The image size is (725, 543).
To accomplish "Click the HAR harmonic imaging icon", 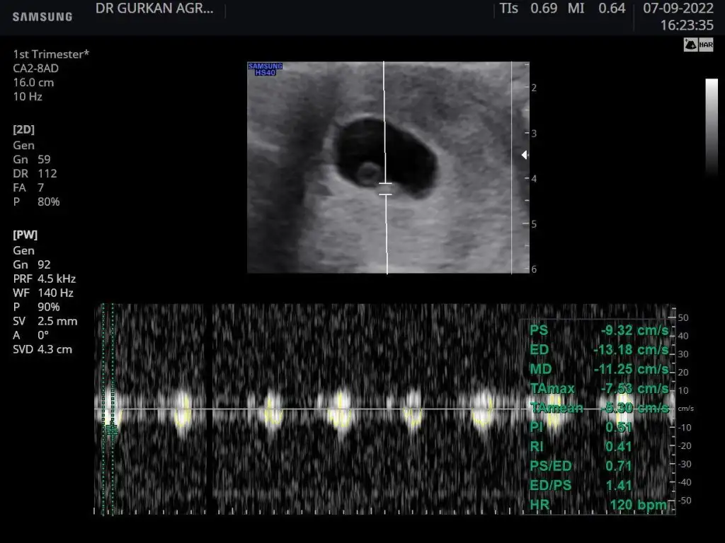I will click(x=706, y=45).
